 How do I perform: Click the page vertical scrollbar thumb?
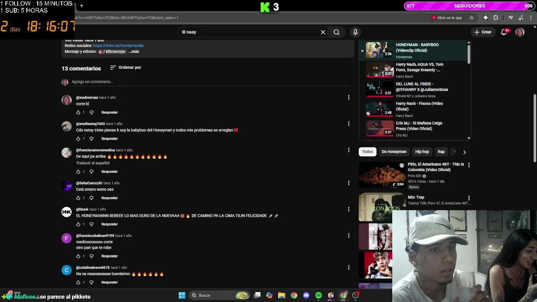[x=535, y=128]
